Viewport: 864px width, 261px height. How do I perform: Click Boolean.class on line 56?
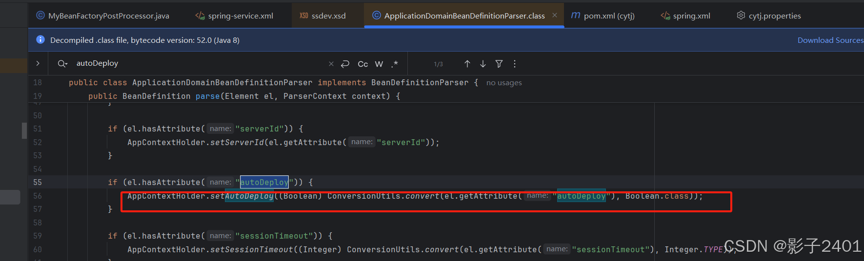coord(657,196)
